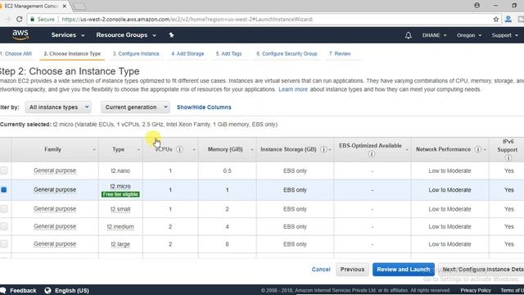This screenshot has width=524, height=295.
Task: Click Next: Configure Instance Details button
Action: pos(481,270)
